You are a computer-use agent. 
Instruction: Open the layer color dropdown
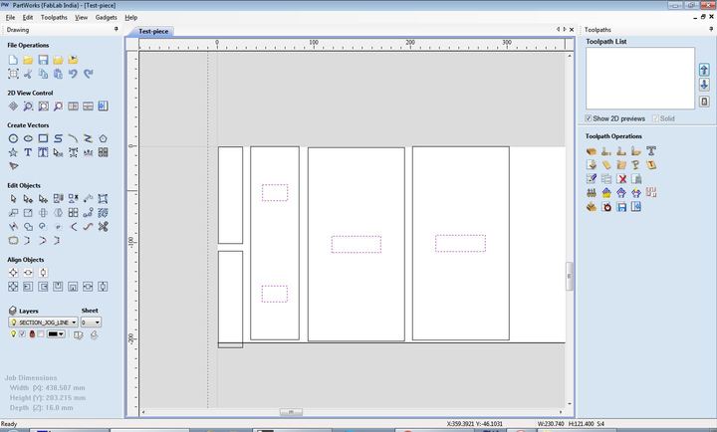pyautogui.click(x=56, y=334)
